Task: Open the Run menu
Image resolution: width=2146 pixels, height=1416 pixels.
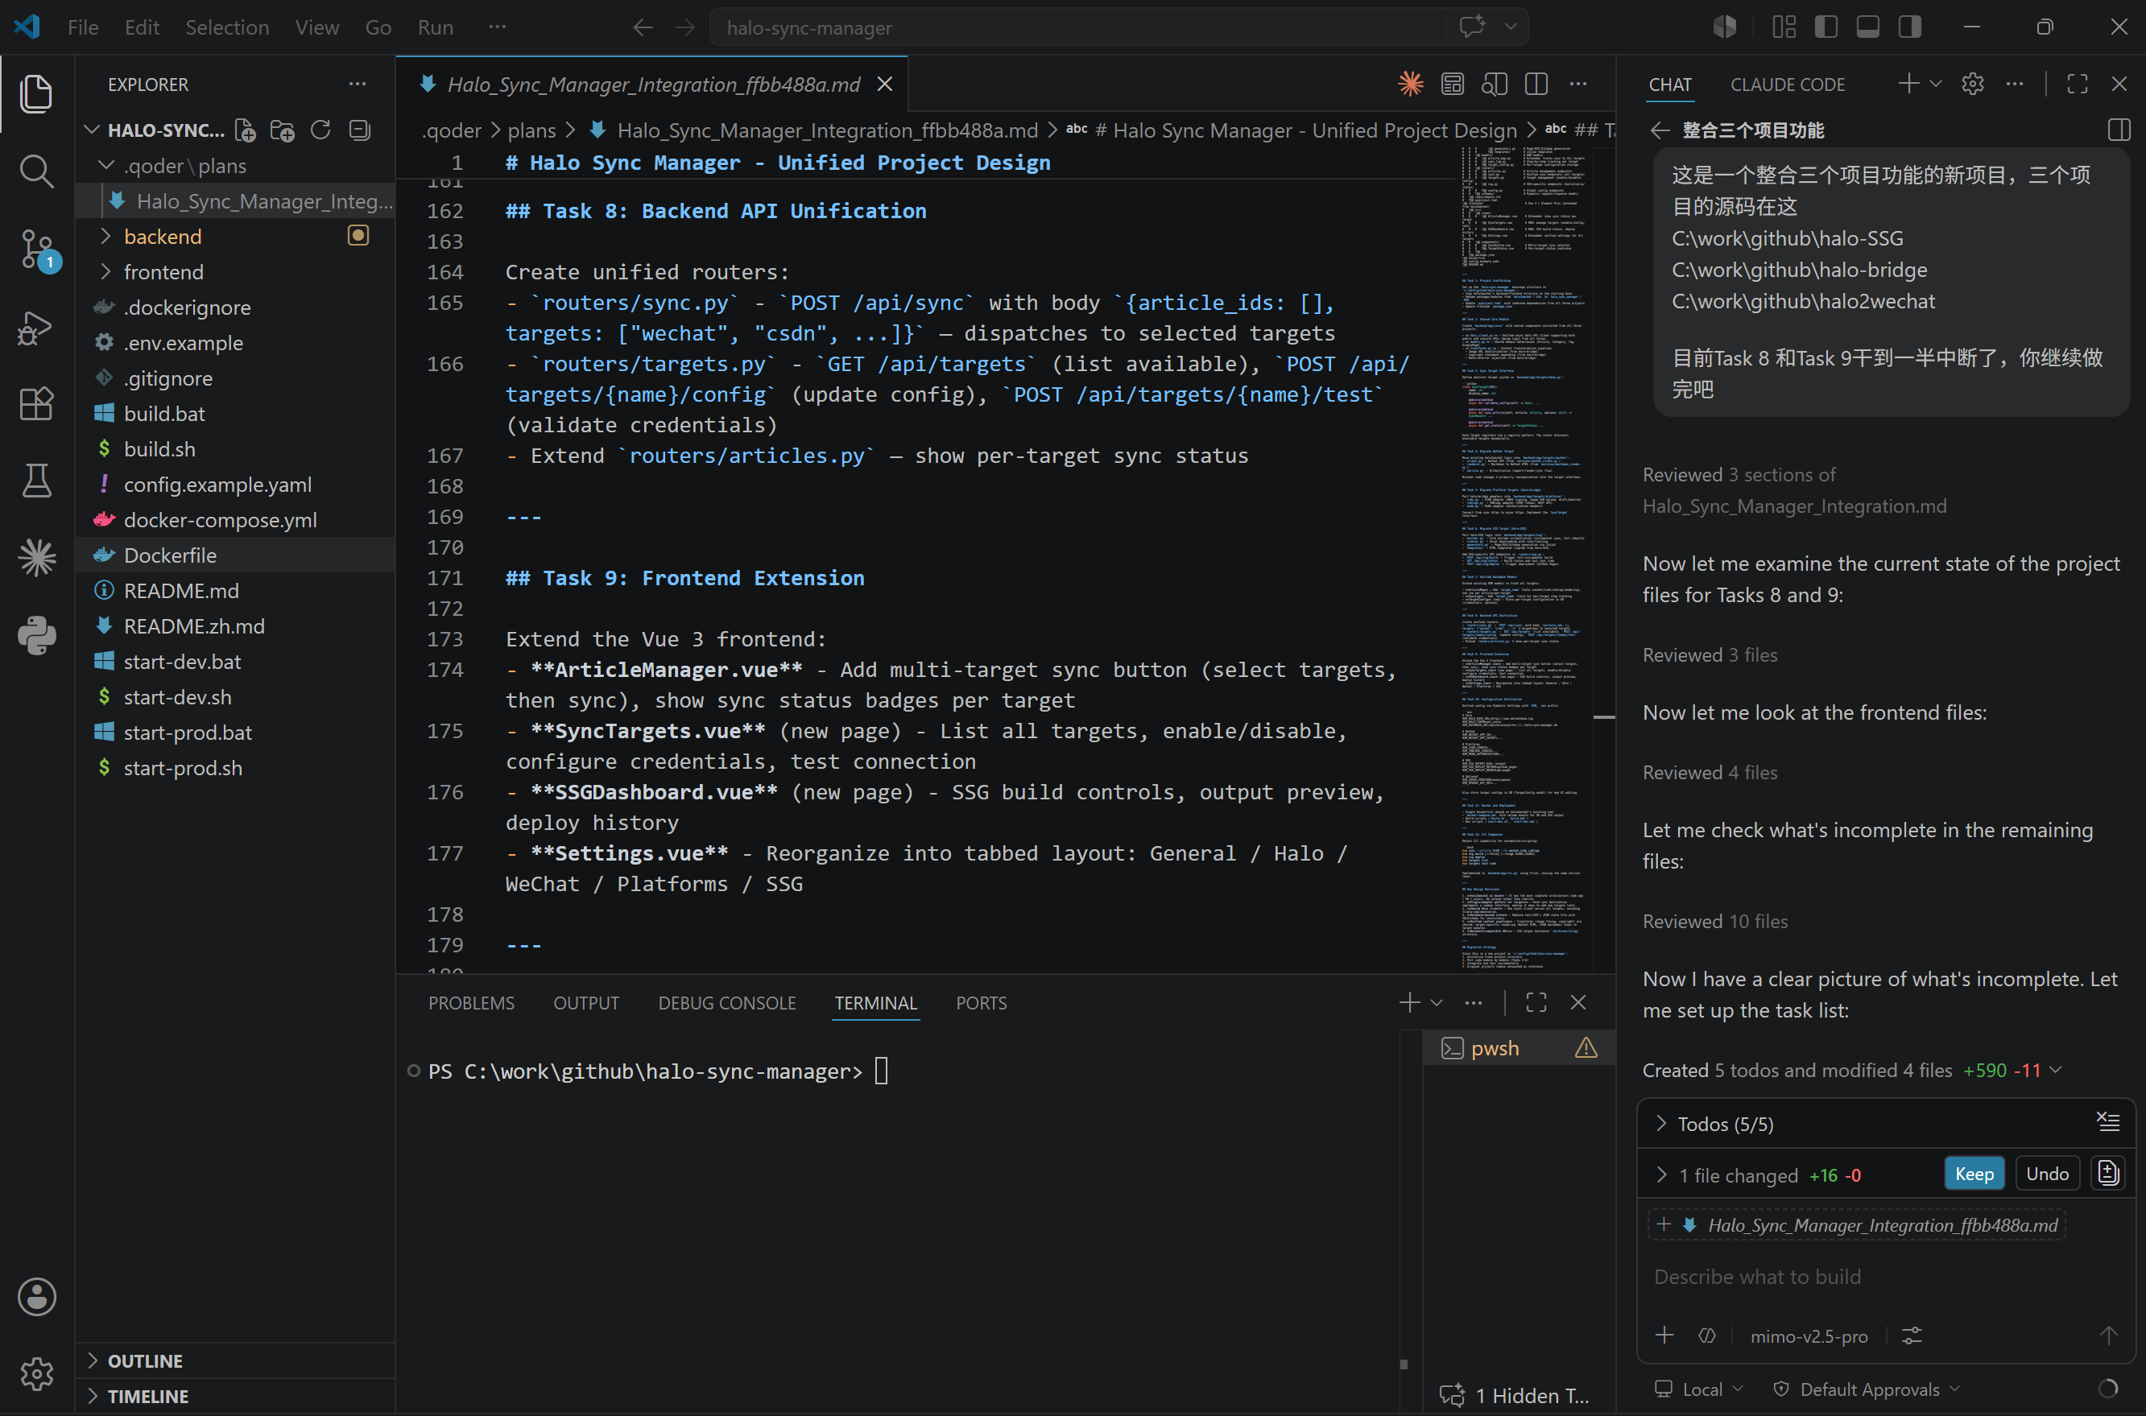Action: point(436,27)
